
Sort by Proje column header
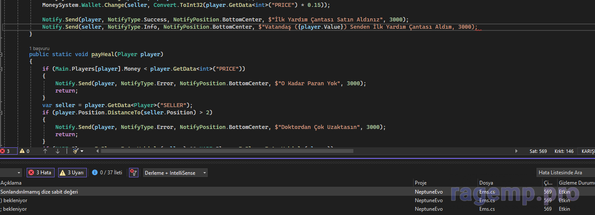[420, 183]
